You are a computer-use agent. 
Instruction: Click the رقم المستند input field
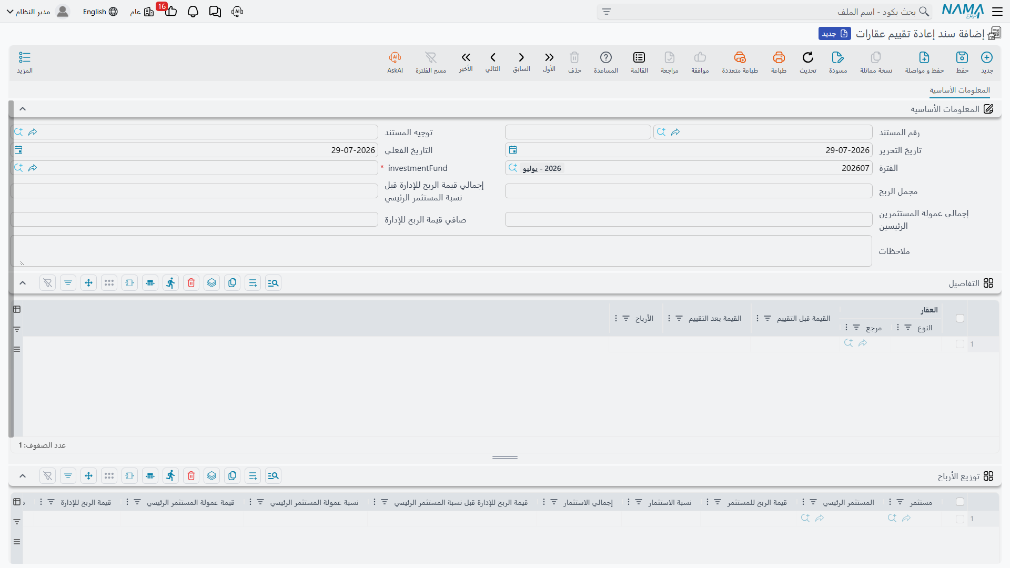click(x=763, y=132)
